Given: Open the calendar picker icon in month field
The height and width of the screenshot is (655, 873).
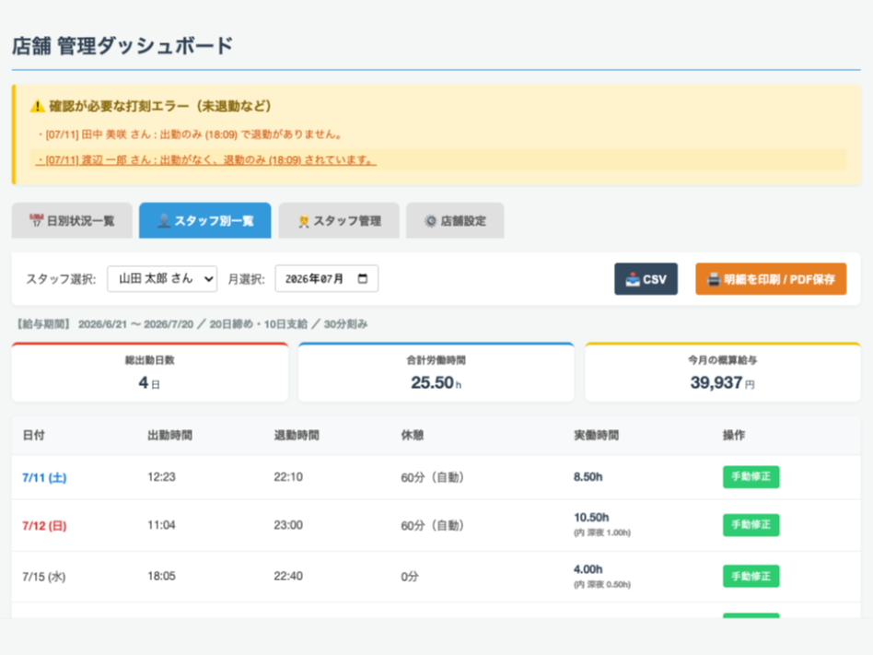Looking at the screenshot, I should tap(363, 278).
